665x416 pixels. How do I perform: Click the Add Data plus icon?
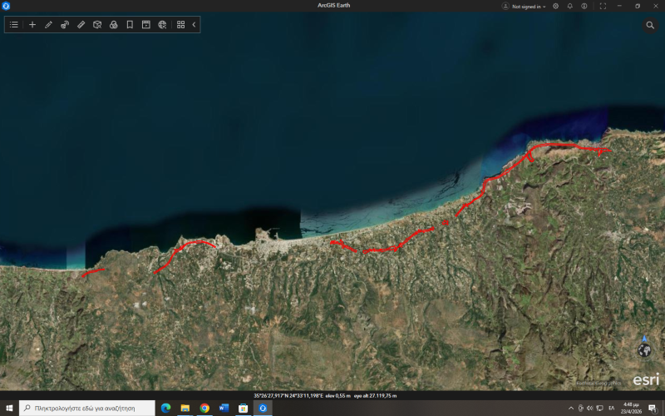click(32, 25)
